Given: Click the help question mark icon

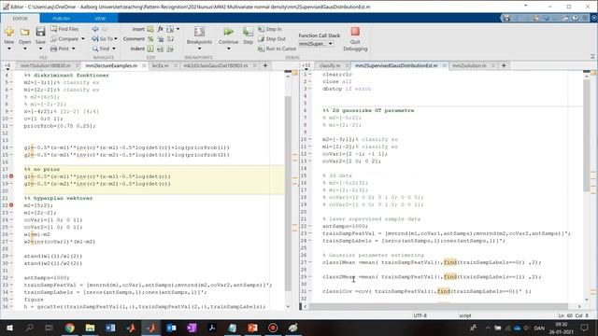Looking at the screenshot, I should (576, 18).
